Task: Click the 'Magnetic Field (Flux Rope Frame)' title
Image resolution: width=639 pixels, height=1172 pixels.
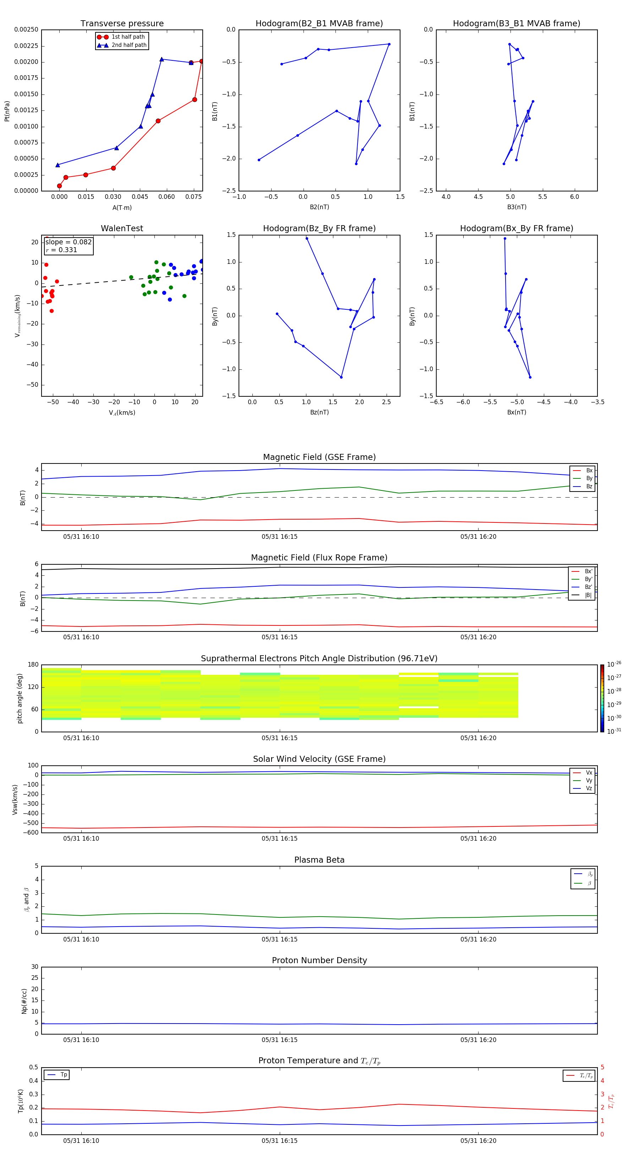Action: point(319,558)
